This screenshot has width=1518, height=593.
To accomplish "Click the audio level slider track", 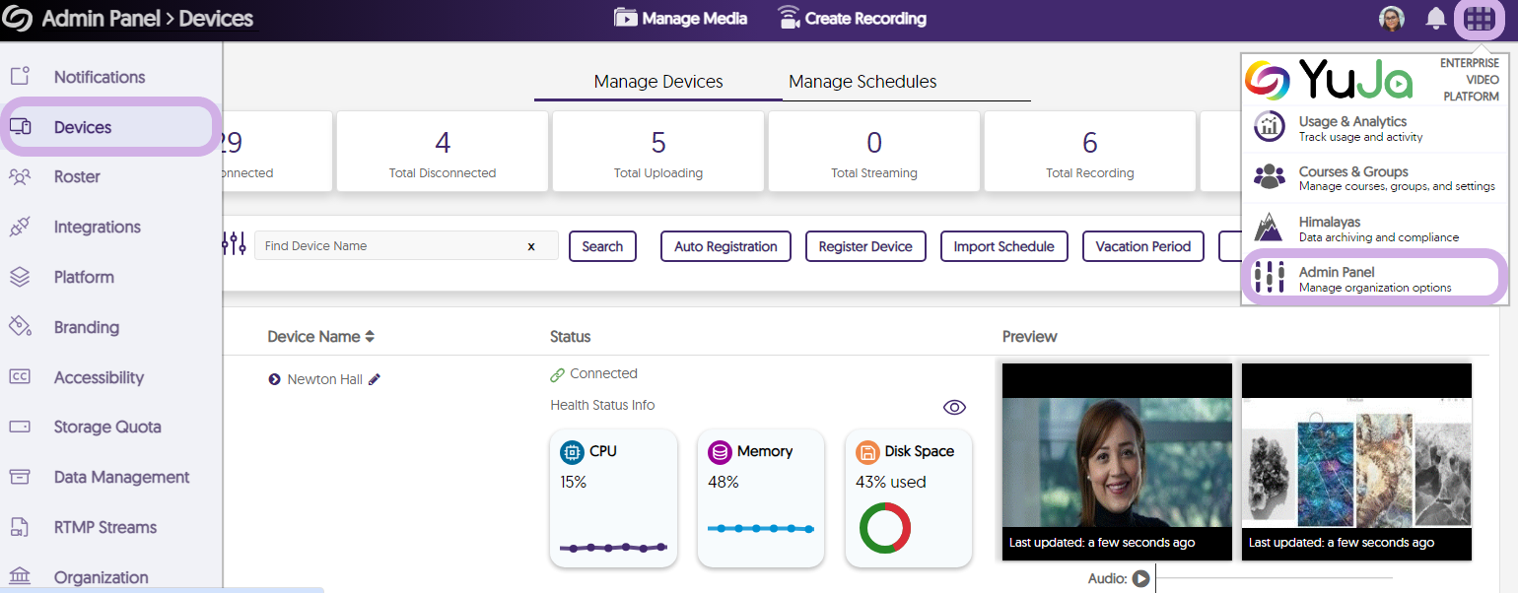I will (x=1272, y=579).
